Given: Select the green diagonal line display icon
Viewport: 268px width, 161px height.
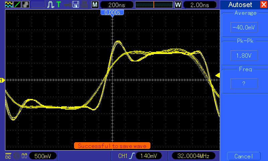Looking at the screenshot, I should (x=17, y=4).
